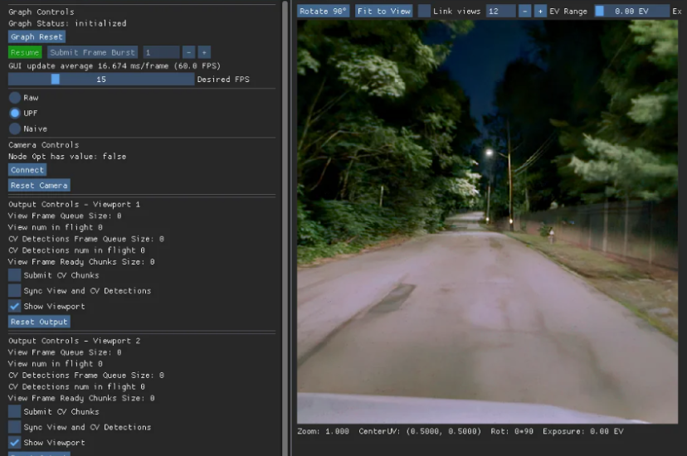
Task: Edit the field showing value 12
Action: coord(500,11)
